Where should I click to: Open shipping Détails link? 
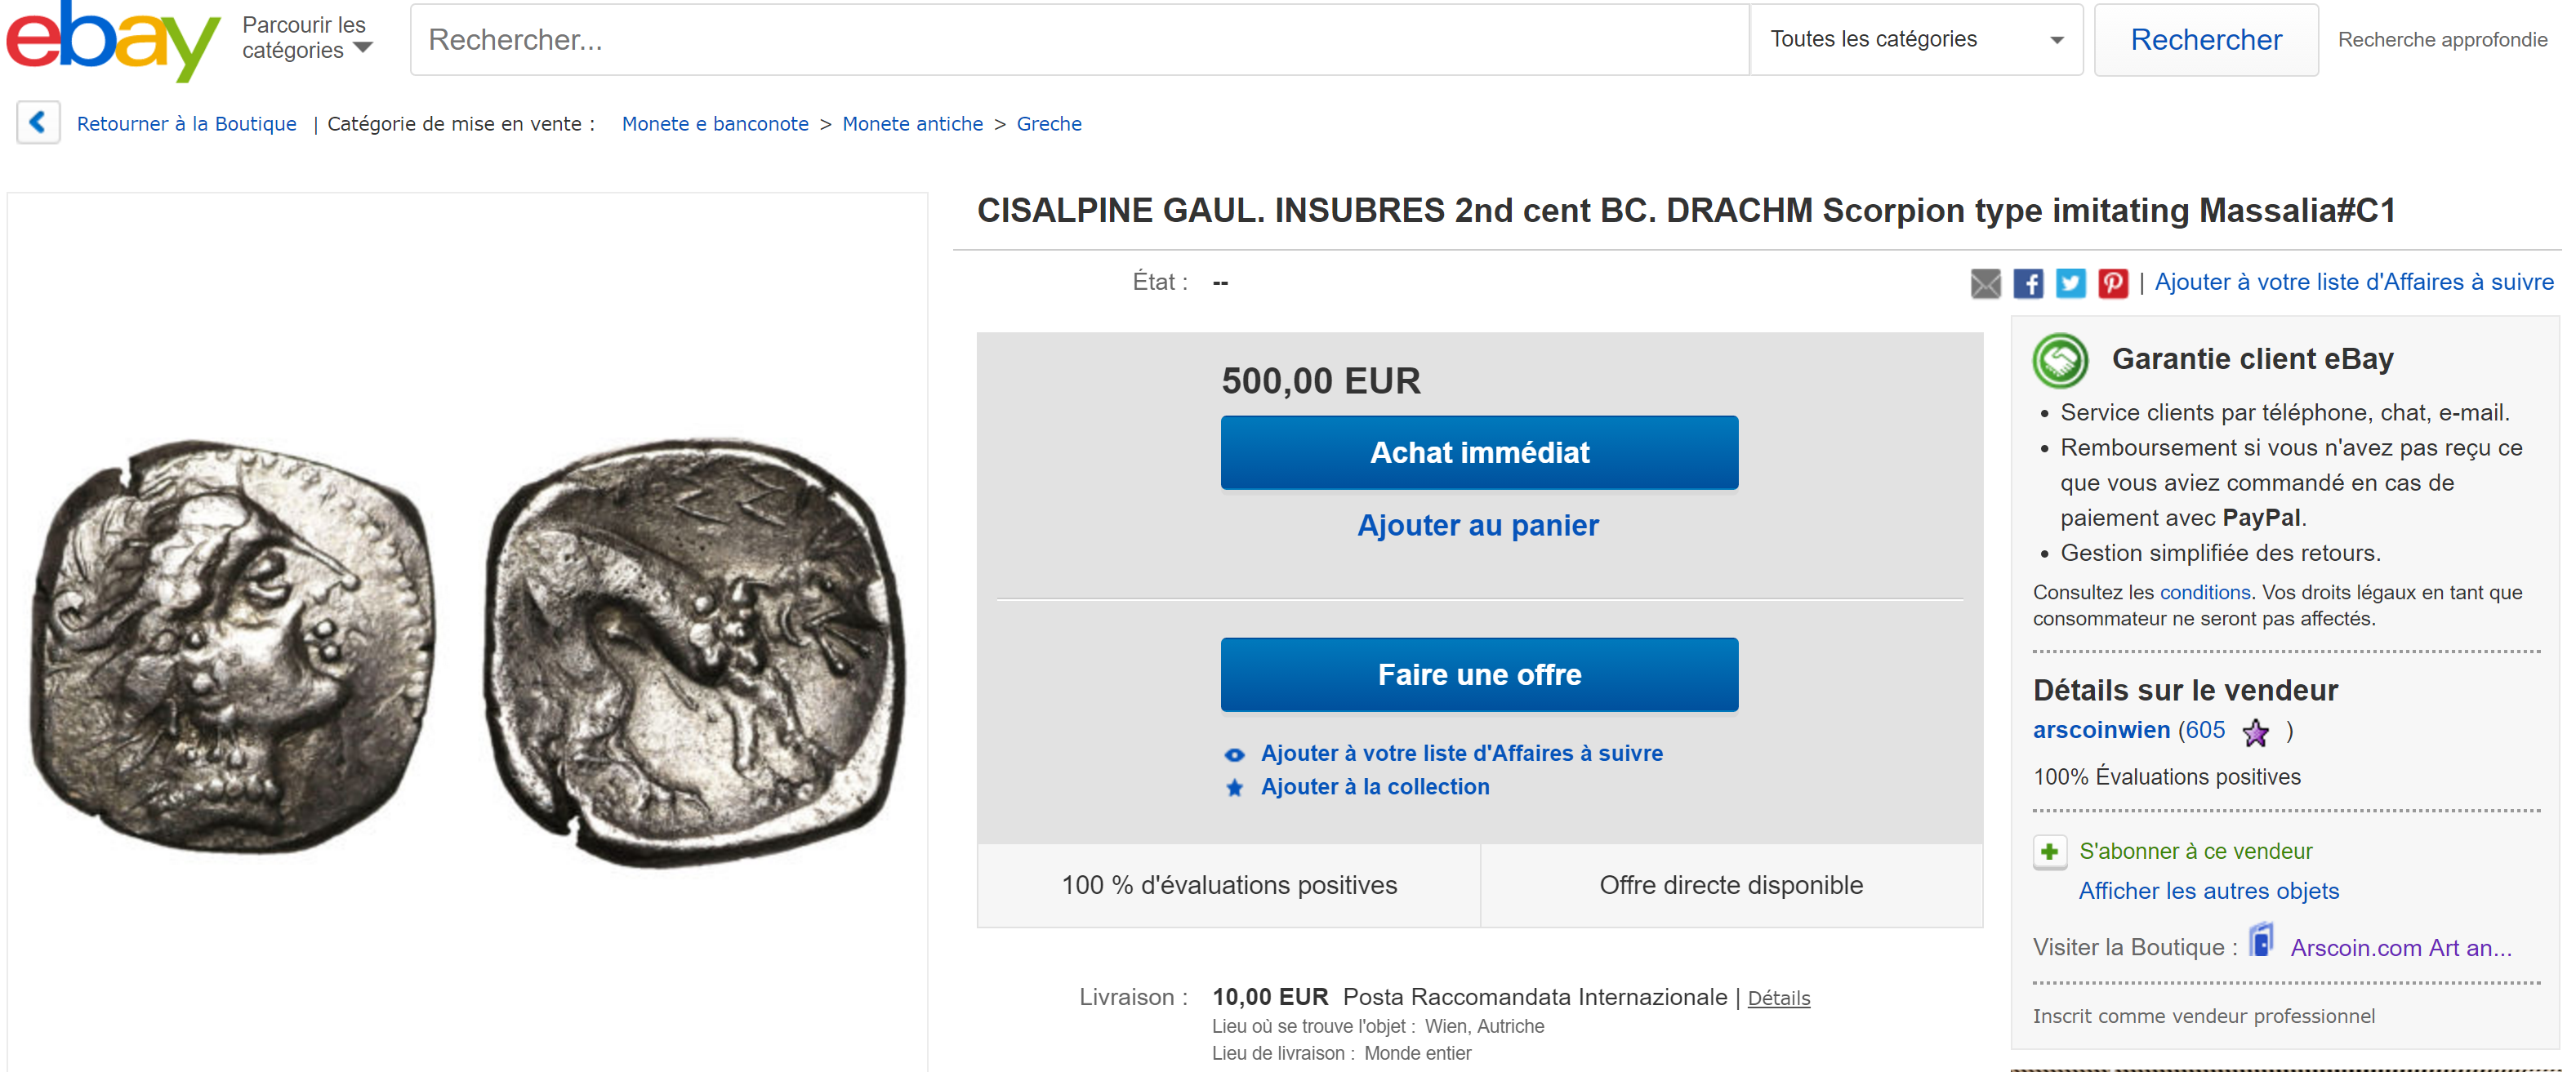click(x=1778, y=998)
